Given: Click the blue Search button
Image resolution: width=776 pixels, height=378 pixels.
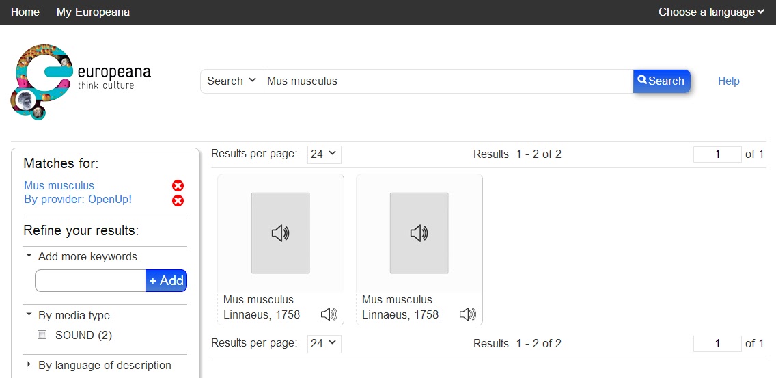Looking at the screenshot, I should point(662,81).
